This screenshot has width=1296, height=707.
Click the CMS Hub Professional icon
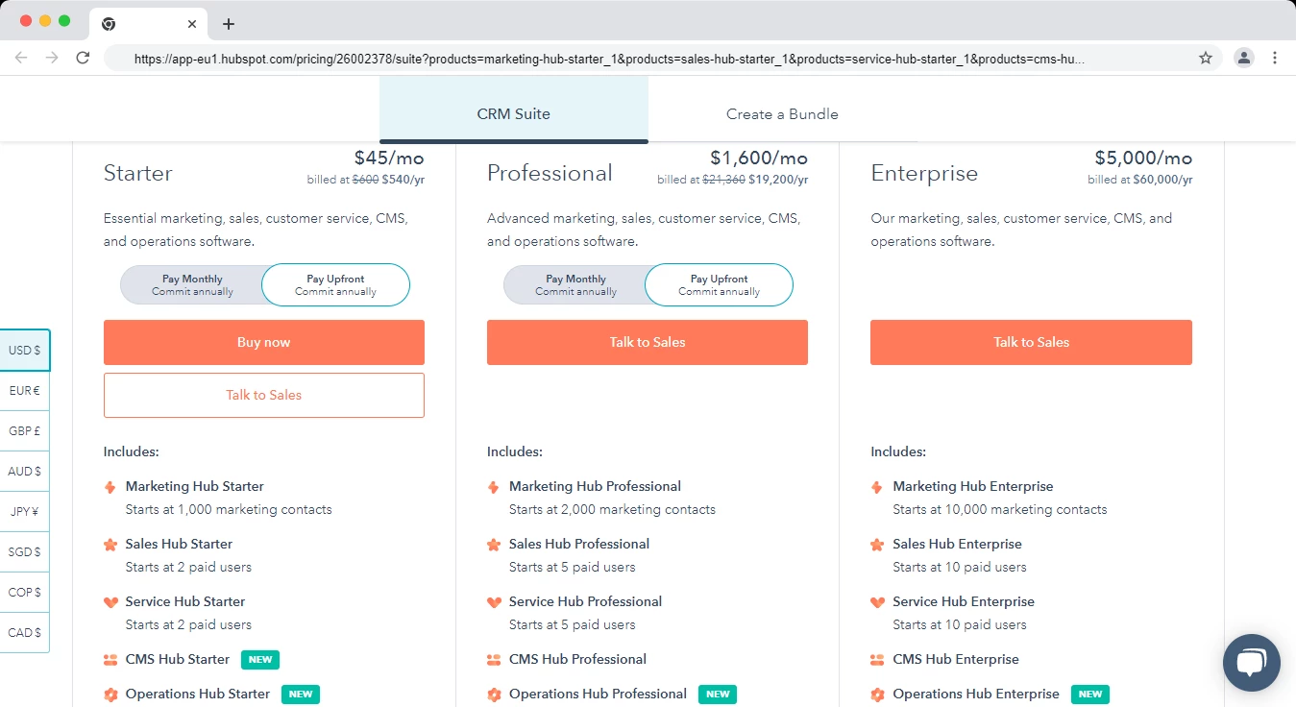[x=494, y=660]
